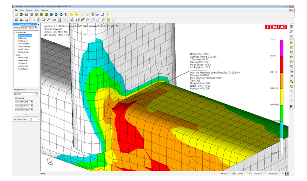The image size is (307, 181).
Task: Select Rel.Str.Grad result
Action: 23,41
